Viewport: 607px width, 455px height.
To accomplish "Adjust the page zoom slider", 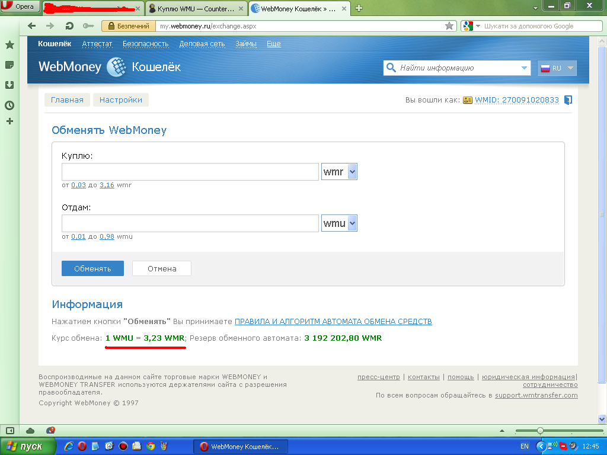I will point(540,431).
